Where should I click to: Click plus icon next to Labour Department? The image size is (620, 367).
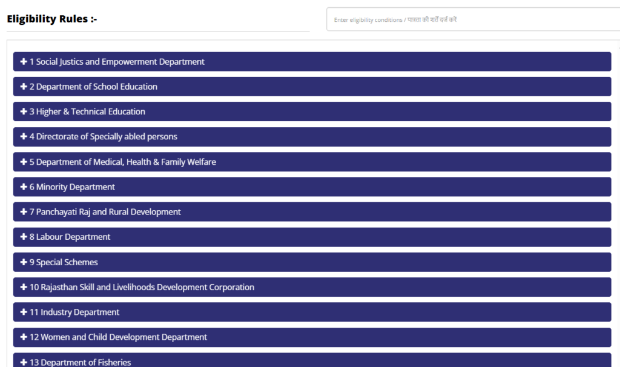tap(24, 237)
